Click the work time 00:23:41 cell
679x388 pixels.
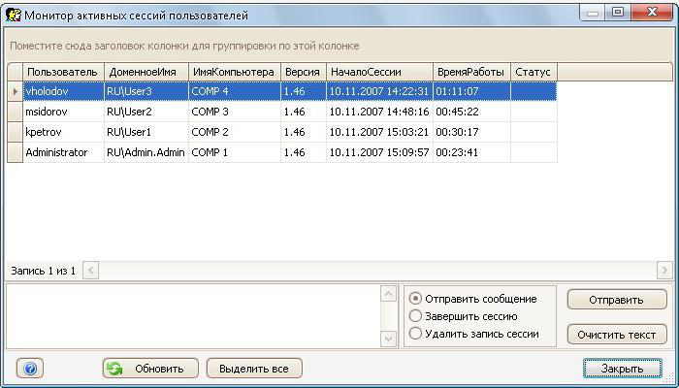472,152
